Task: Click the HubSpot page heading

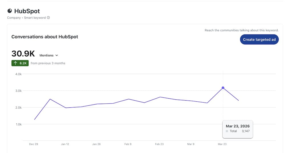Action: [x=27, y=11]
